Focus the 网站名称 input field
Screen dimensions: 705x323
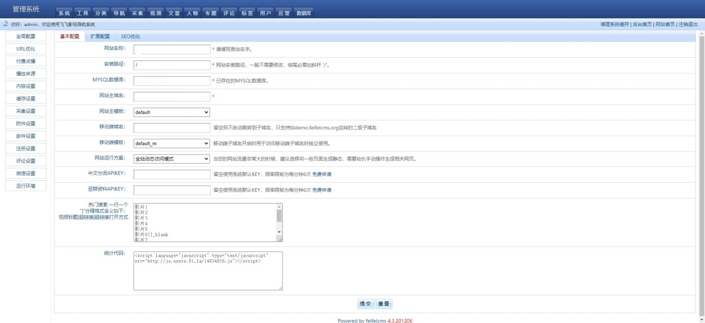[172, 49]
